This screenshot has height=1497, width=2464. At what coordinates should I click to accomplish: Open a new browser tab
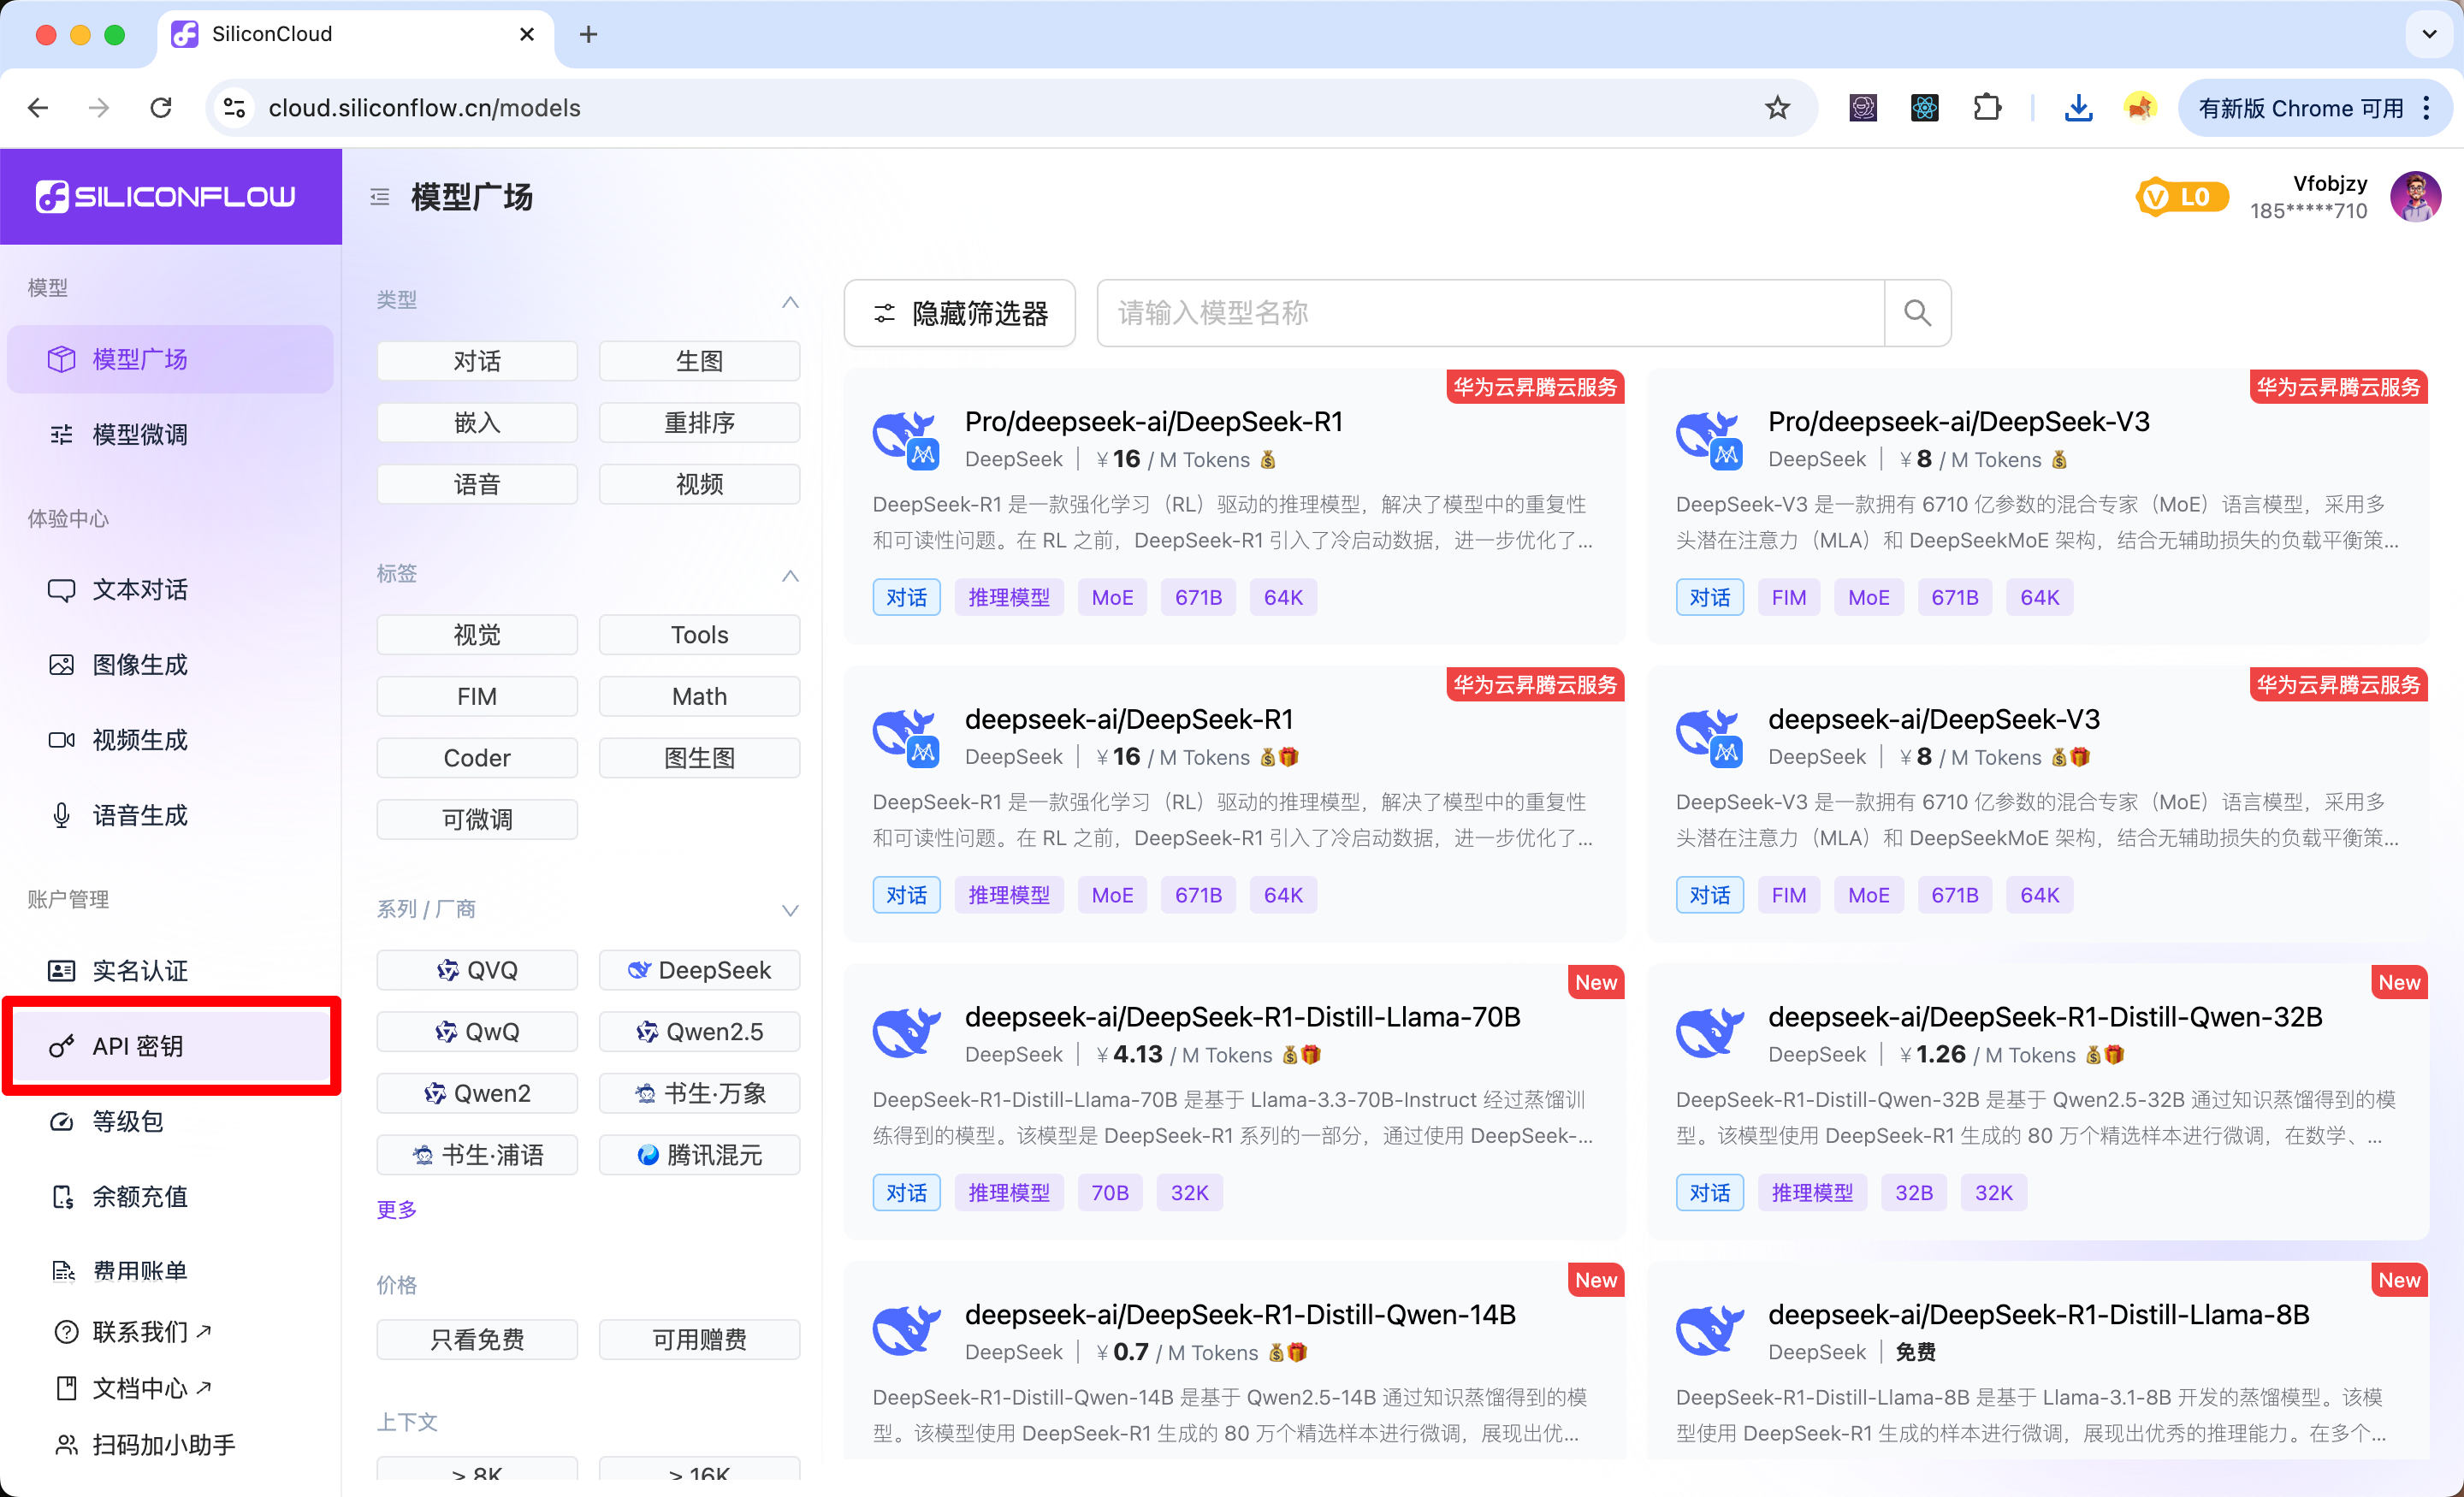588,34
